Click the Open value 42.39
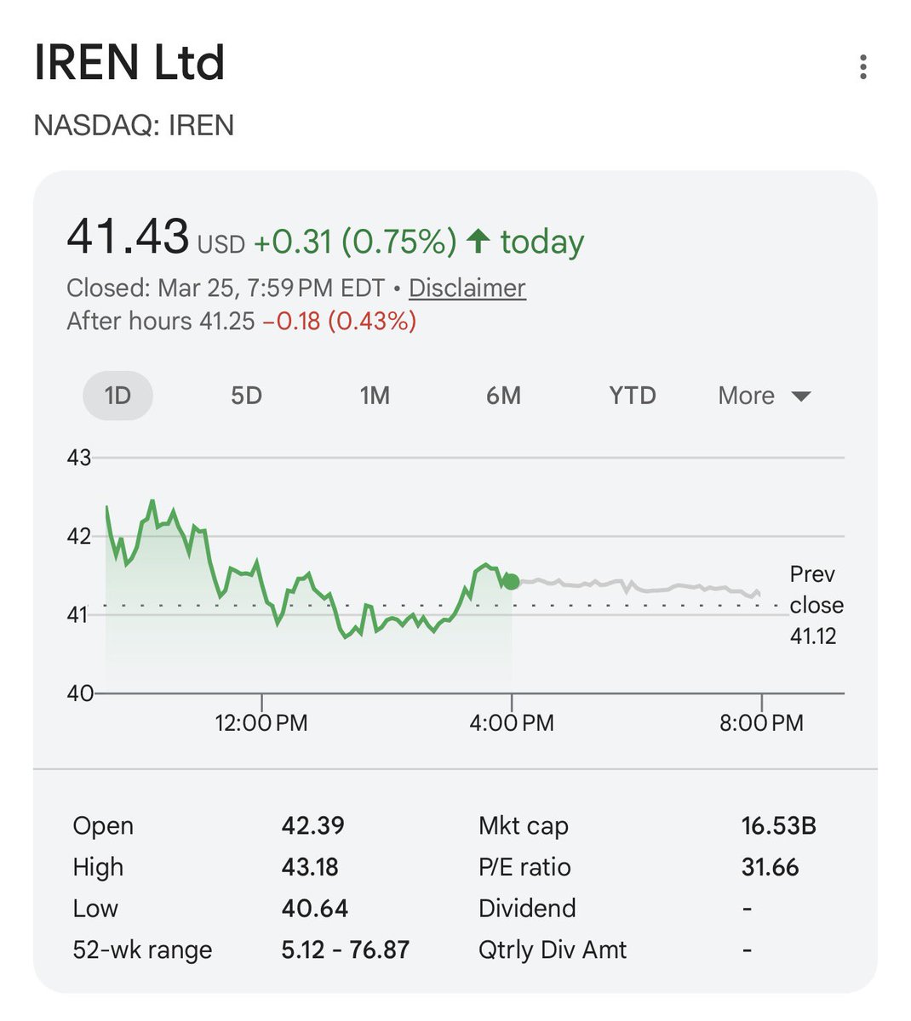 point(313,825)
